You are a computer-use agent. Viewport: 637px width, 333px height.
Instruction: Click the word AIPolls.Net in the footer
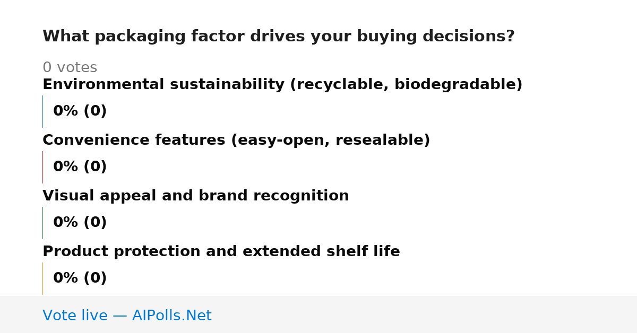172,316
